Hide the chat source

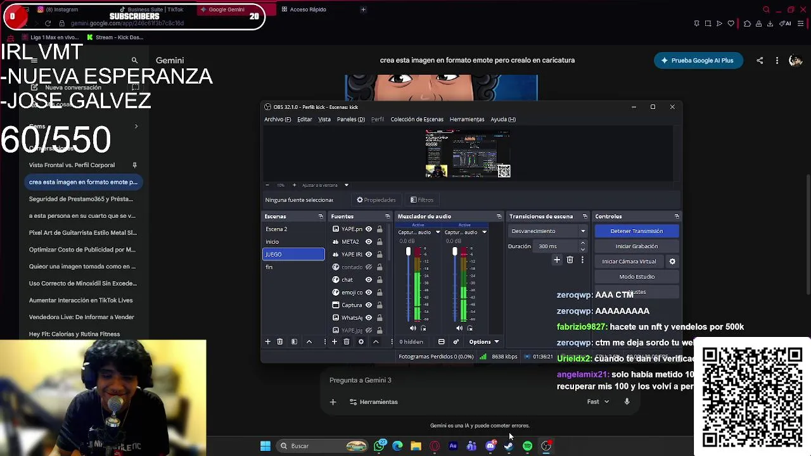(x=369, y=280)
